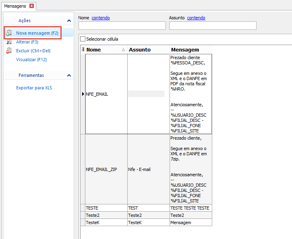Collapse the Ações panel section
292x239 pixels.
click(69, 21)
